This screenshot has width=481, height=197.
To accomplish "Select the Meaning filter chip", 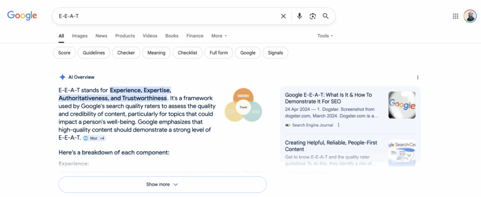I will tap(156, 53).
